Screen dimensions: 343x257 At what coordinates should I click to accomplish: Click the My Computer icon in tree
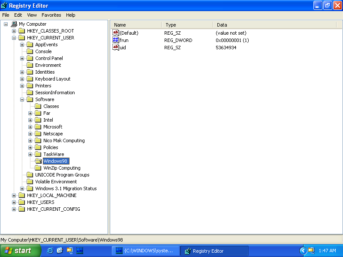(x=14, y=24)
